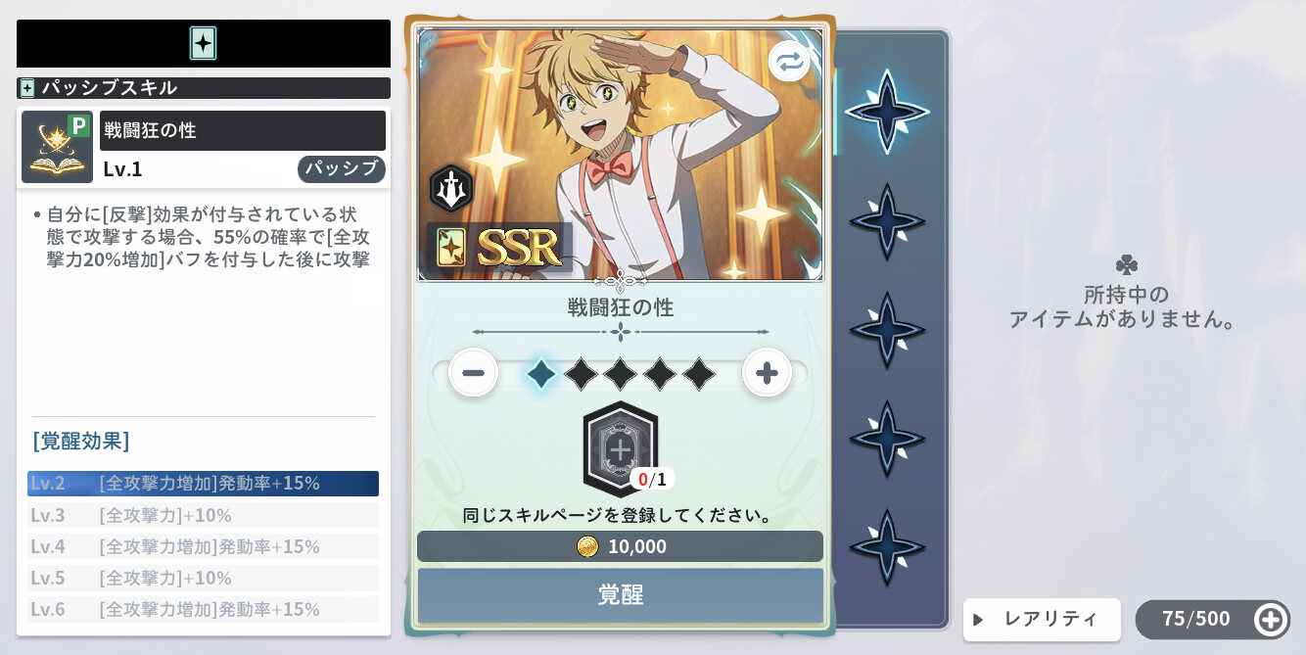This screenshot has height=655, width=1306.
Task: Select the Lv.4 awakening effect row
Action: (203, 546)
